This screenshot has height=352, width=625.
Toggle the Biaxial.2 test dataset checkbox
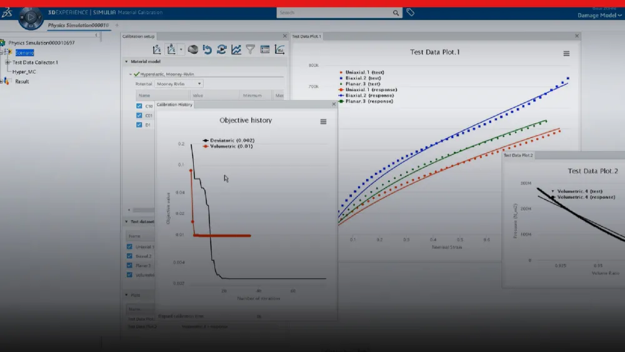pyautogui.click(x=129, y=256)
